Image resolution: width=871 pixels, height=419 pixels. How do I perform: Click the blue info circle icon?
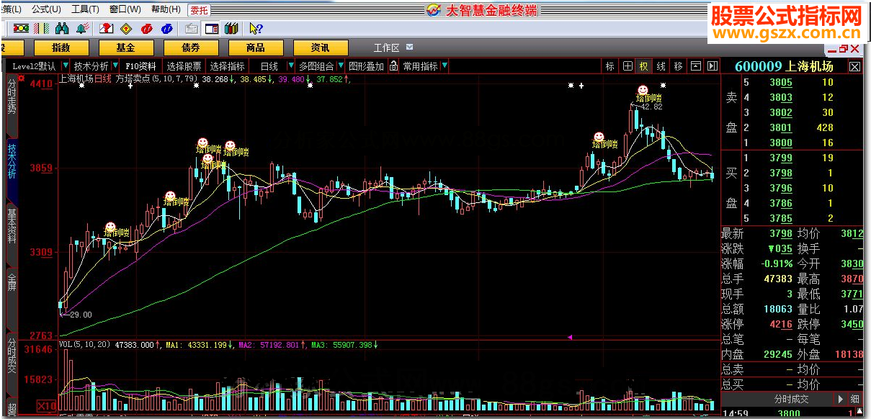pos(166,28)
